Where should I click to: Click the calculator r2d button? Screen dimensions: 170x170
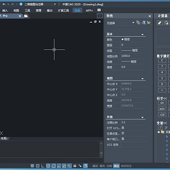(162, 115)
